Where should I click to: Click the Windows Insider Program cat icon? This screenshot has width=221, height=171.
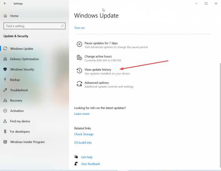[5, 142]
